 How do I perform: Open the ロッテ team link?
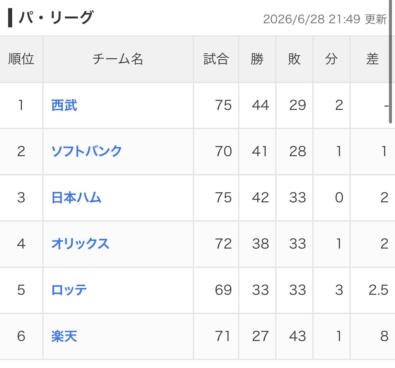[x=69, y=290]
